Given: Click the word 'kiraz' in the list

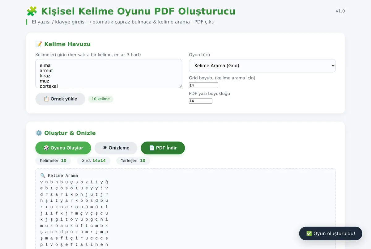Looking at the screenshot, I should [45, 76].
